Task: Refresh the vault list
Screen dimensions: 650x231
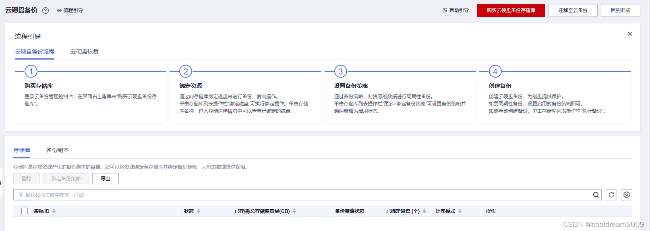Action: click(611, 195)
